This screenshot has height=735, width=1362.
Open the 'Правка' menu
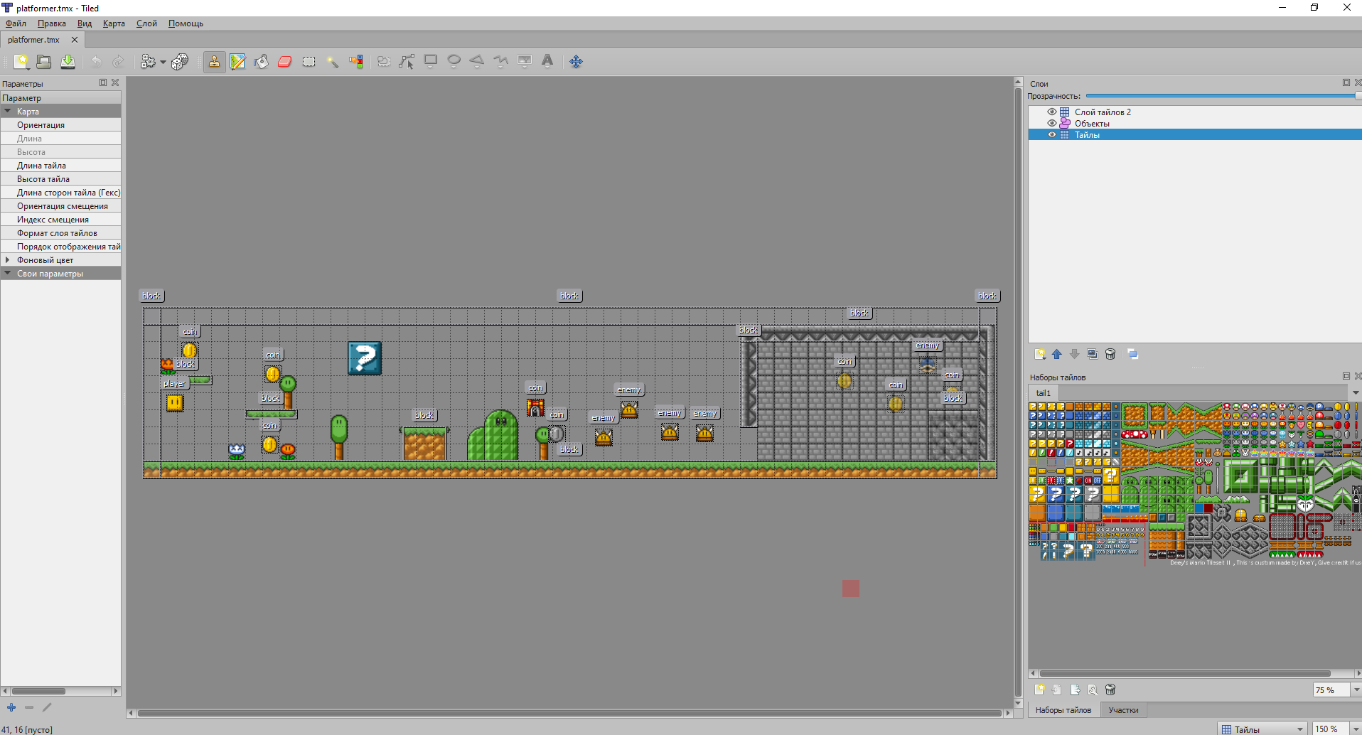(52, 23)
